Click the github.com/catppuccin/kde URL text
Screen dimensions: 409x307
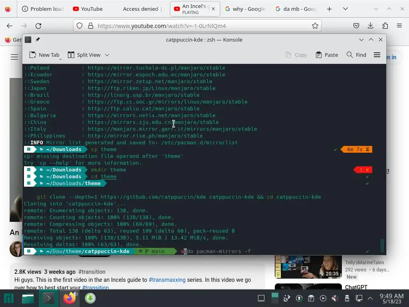[x=153, y=197]
